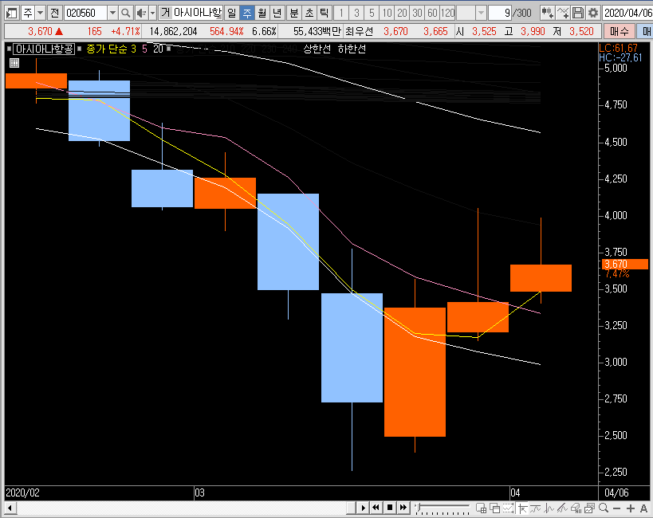Viewport: 653px width, 518px height.
Task: Click current price 3,670 in quote bar
Action: [x=40, y=31]
